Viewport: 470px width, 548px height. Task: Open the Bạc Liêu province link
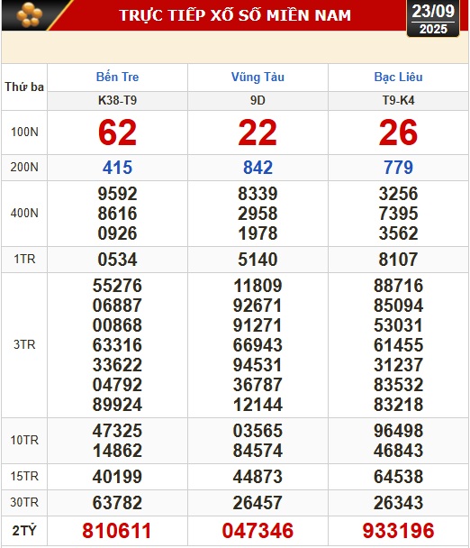(398, 77)
